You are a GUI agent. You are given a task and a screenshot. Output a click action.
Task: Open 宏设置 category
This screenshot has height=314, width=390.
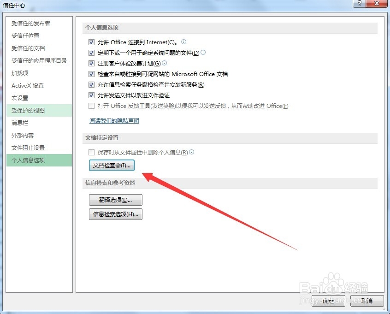point(39,98)
